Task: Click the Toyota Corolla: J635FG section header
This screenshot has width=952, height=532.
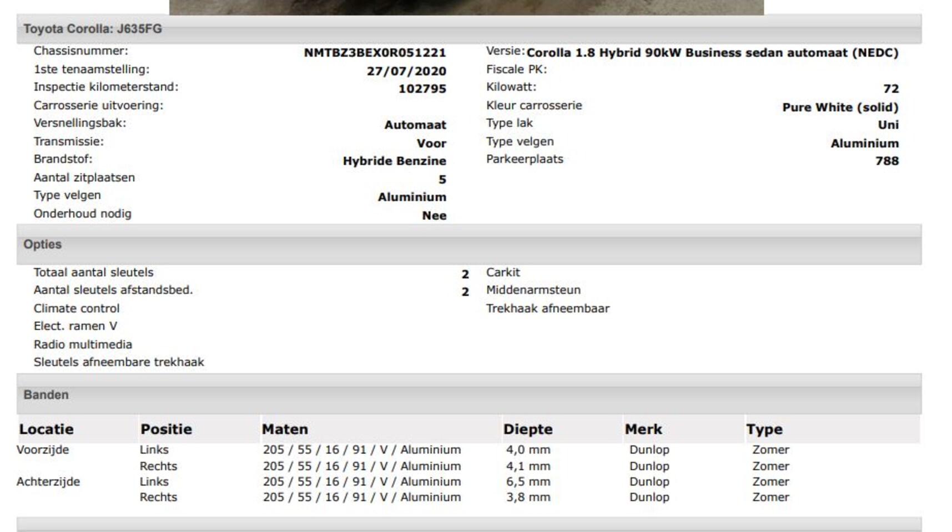Action: pos(469,29)
